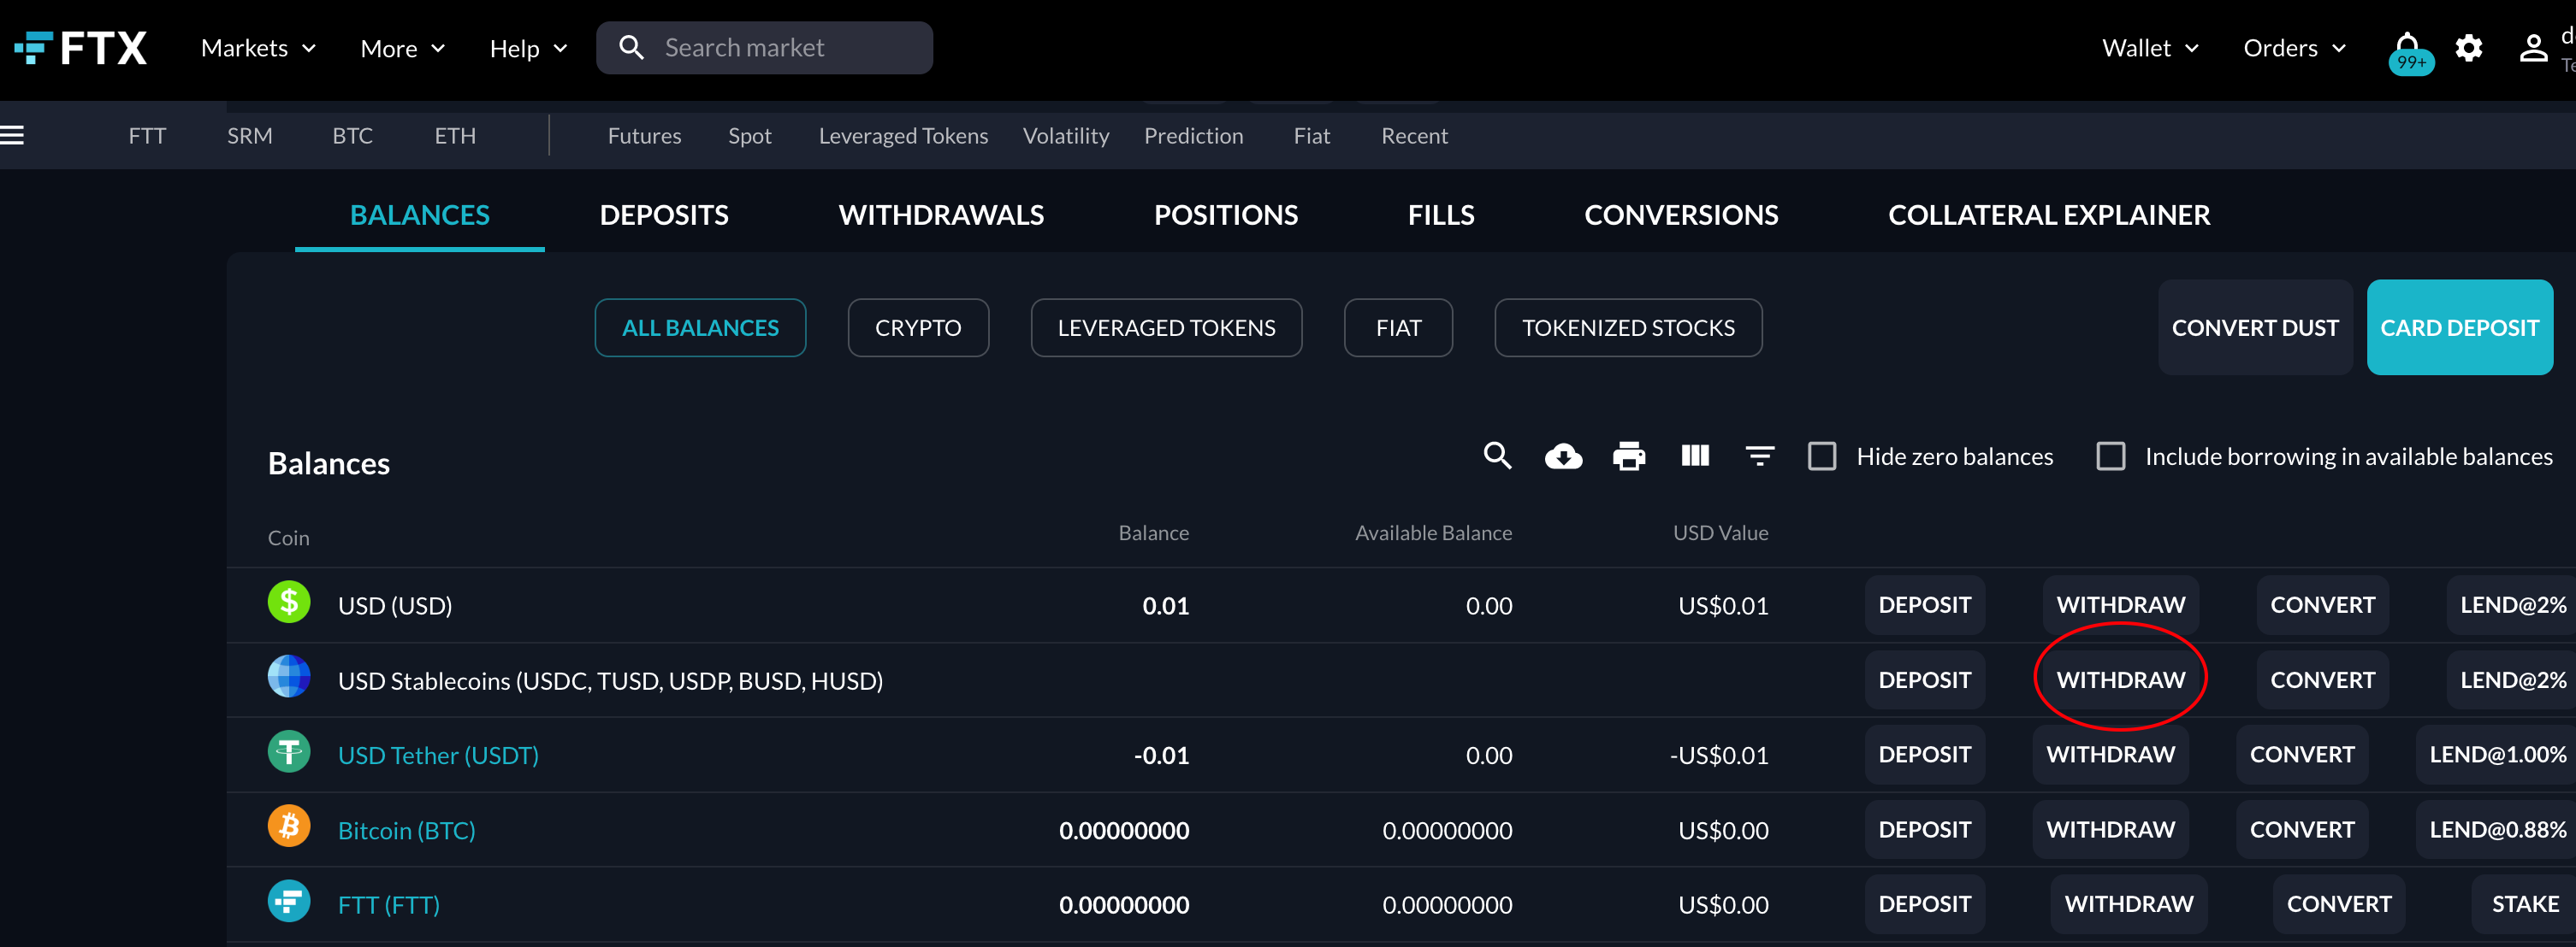Download balances as CSV cloud icon
Image resolution: width=2576 pixels, height=947 pixels.
pyautogui.click(x=1563, y=456)
